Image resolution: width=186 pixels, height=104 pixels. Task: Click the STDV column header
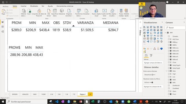(67, 23)
